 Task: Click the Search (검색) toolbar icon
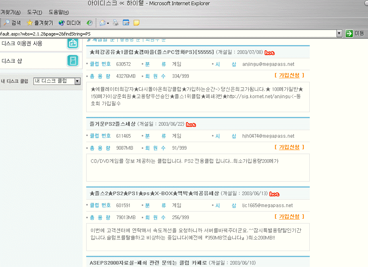pos(12,23)
